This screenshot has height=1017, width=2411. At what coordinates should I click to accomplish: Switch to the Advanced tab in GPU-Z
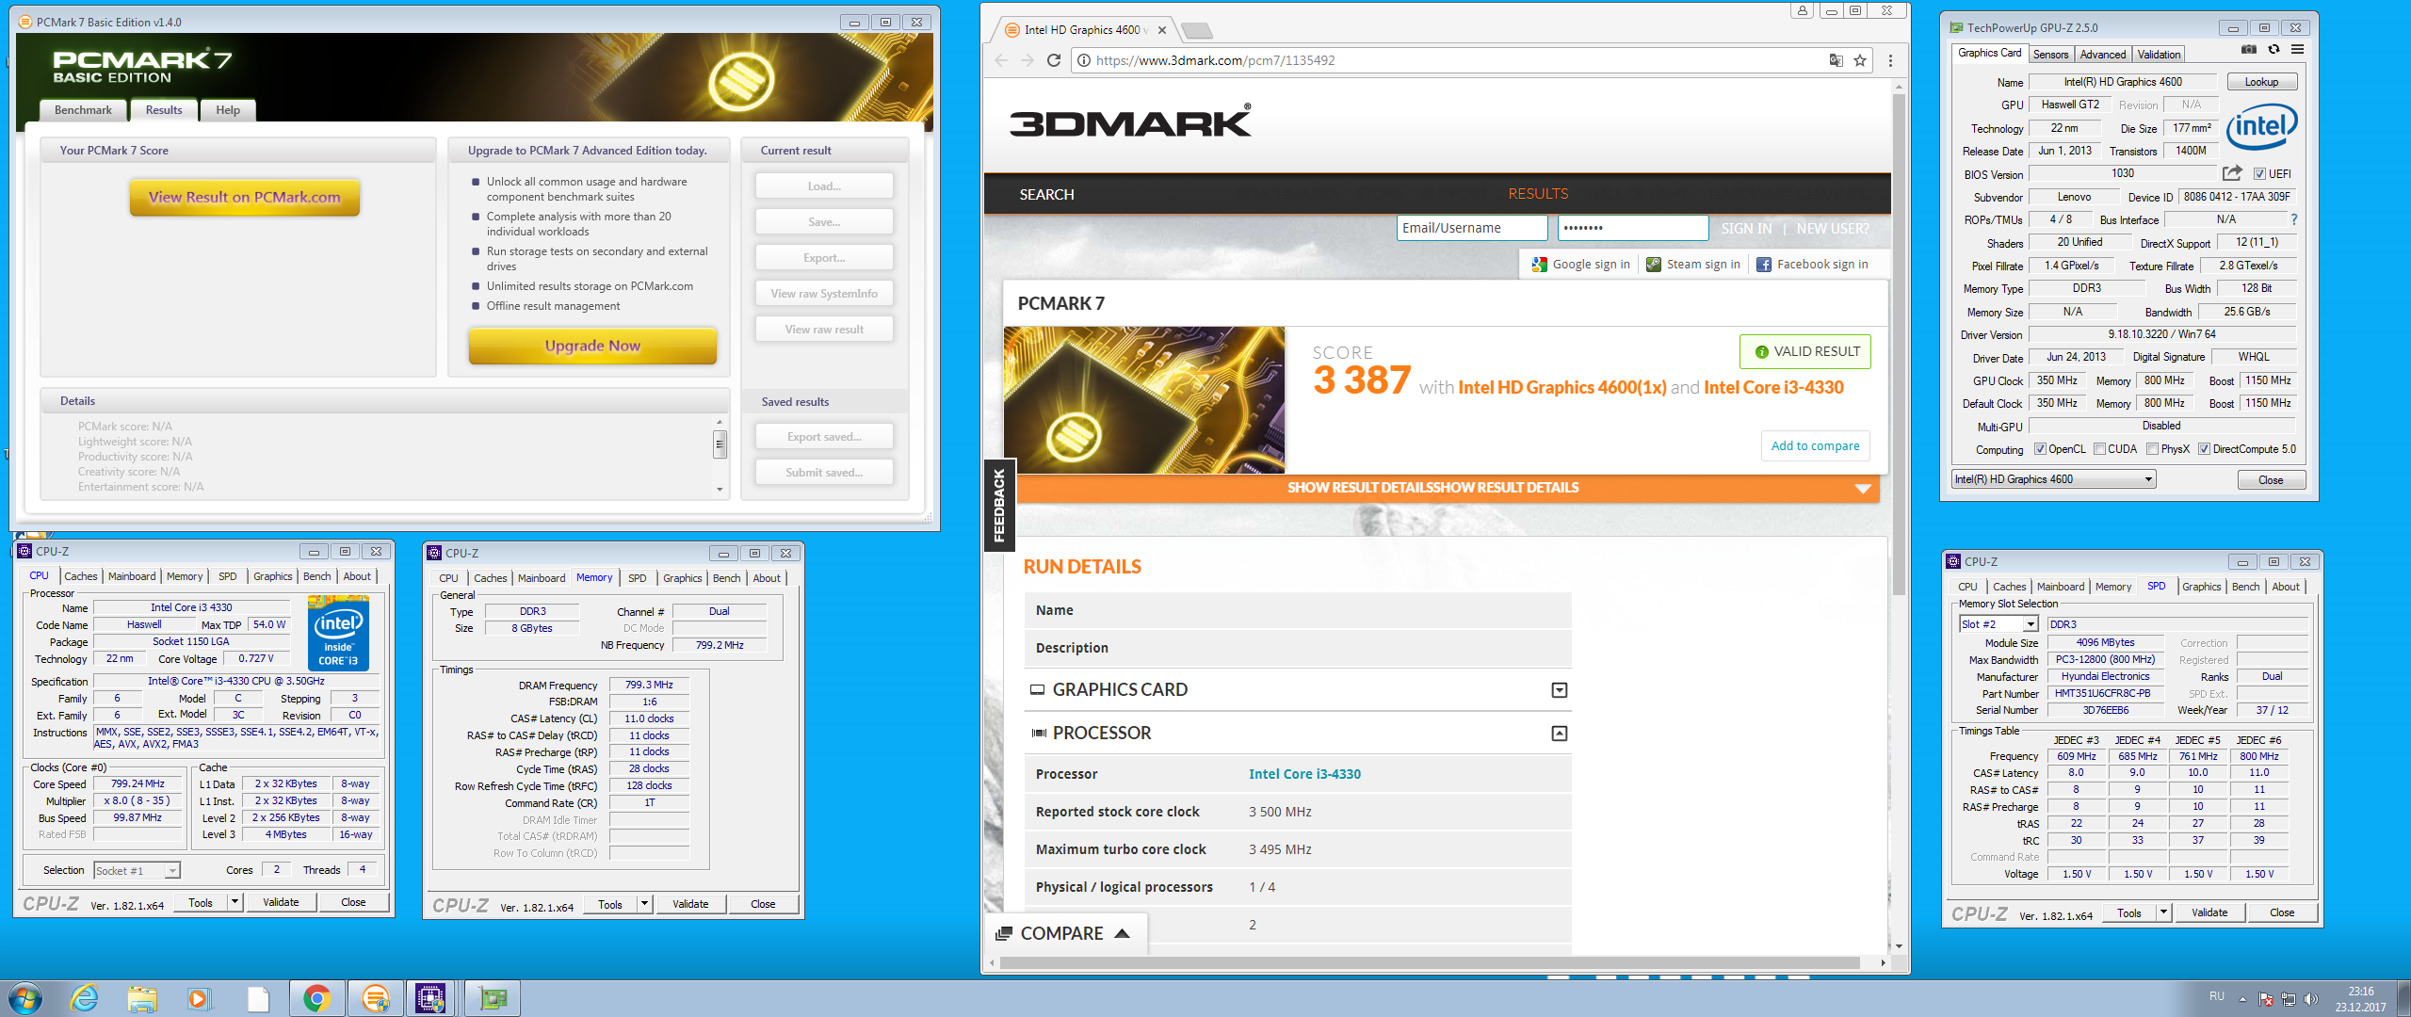tap(2102, 55)
